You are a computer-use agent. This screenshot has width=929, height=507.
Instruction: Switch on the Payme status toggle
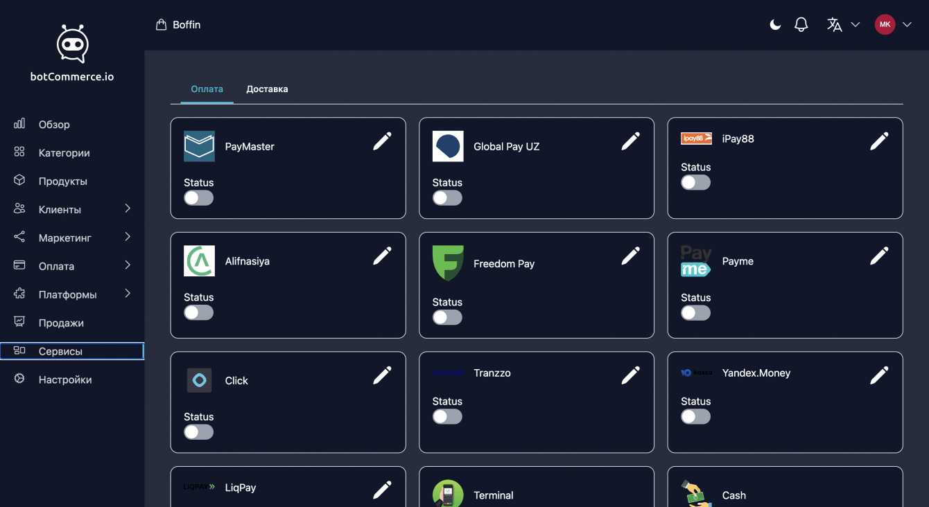696,313
